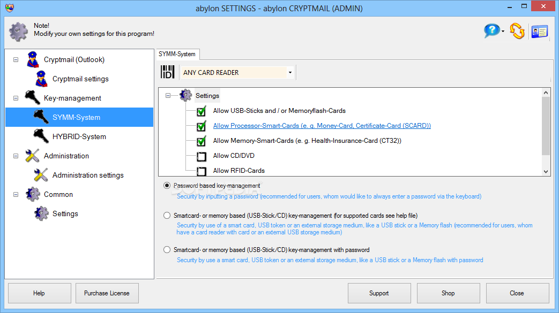
Task: Click the key icon beside HYBRID-System
Action: [41, 136]
